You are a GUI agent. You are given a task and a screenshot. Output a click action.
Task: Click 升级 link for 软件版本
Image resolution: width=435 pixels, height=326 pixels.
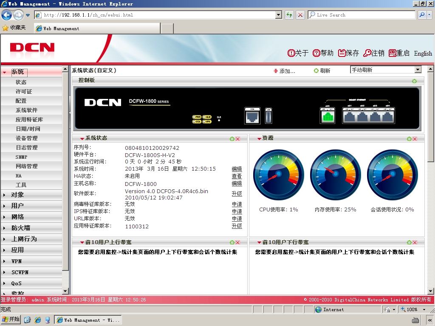click(x=237, y=194)
